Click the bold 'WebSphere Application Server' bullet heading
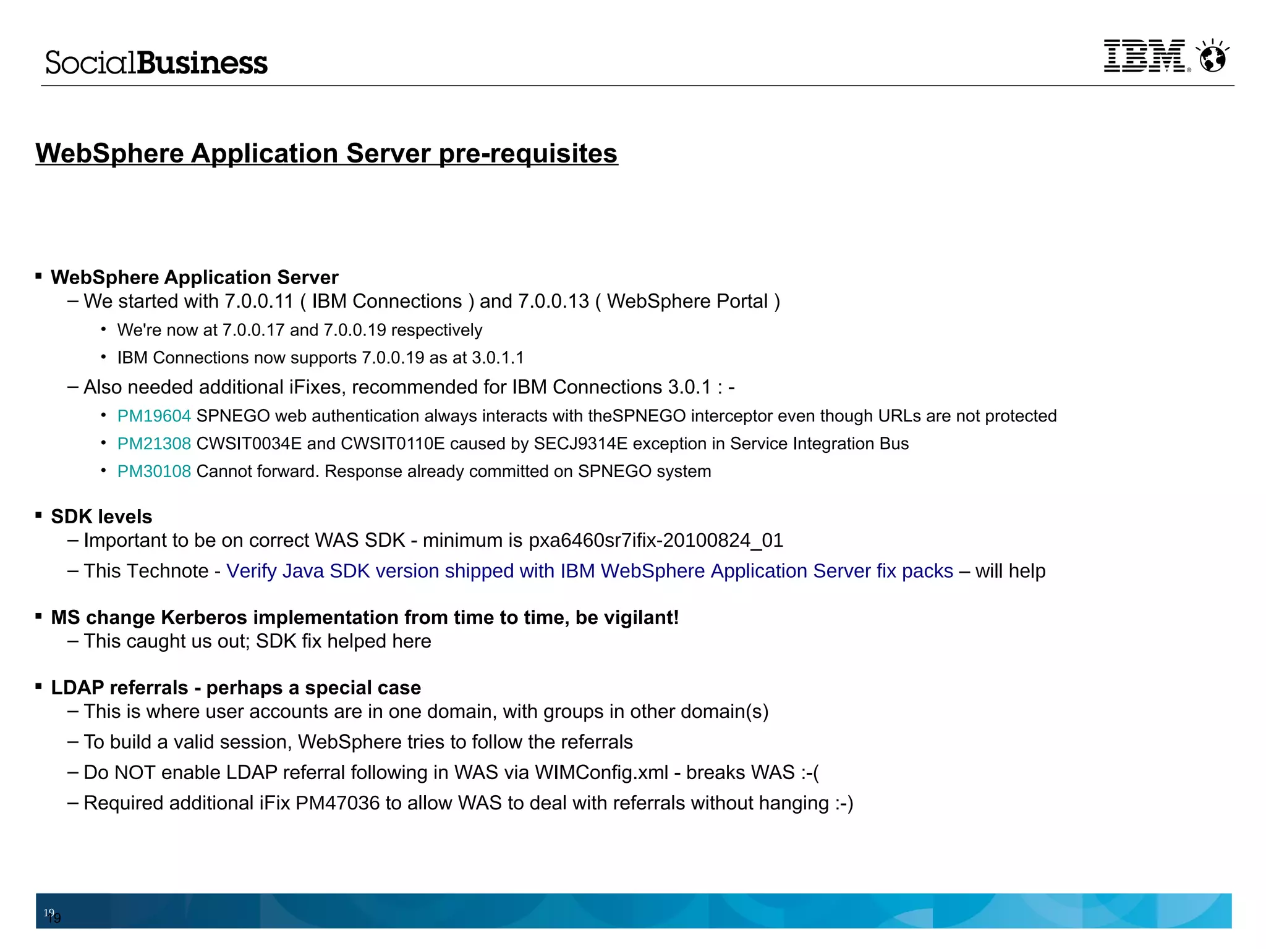The width and height of the screenshot is (1266, 949). [195, 277]
